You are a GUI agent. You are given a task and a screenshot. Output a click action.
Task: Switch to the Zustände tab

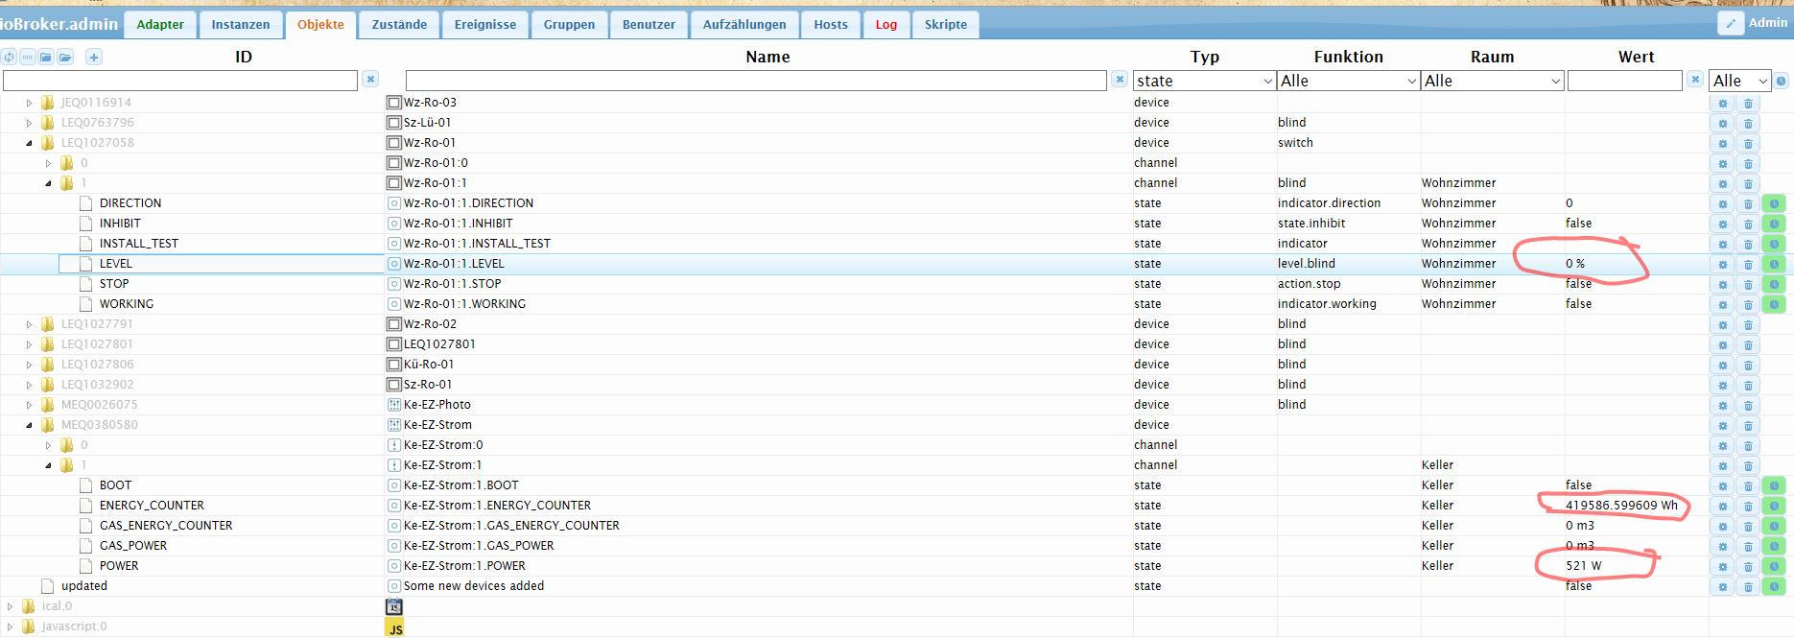[399, 25]
